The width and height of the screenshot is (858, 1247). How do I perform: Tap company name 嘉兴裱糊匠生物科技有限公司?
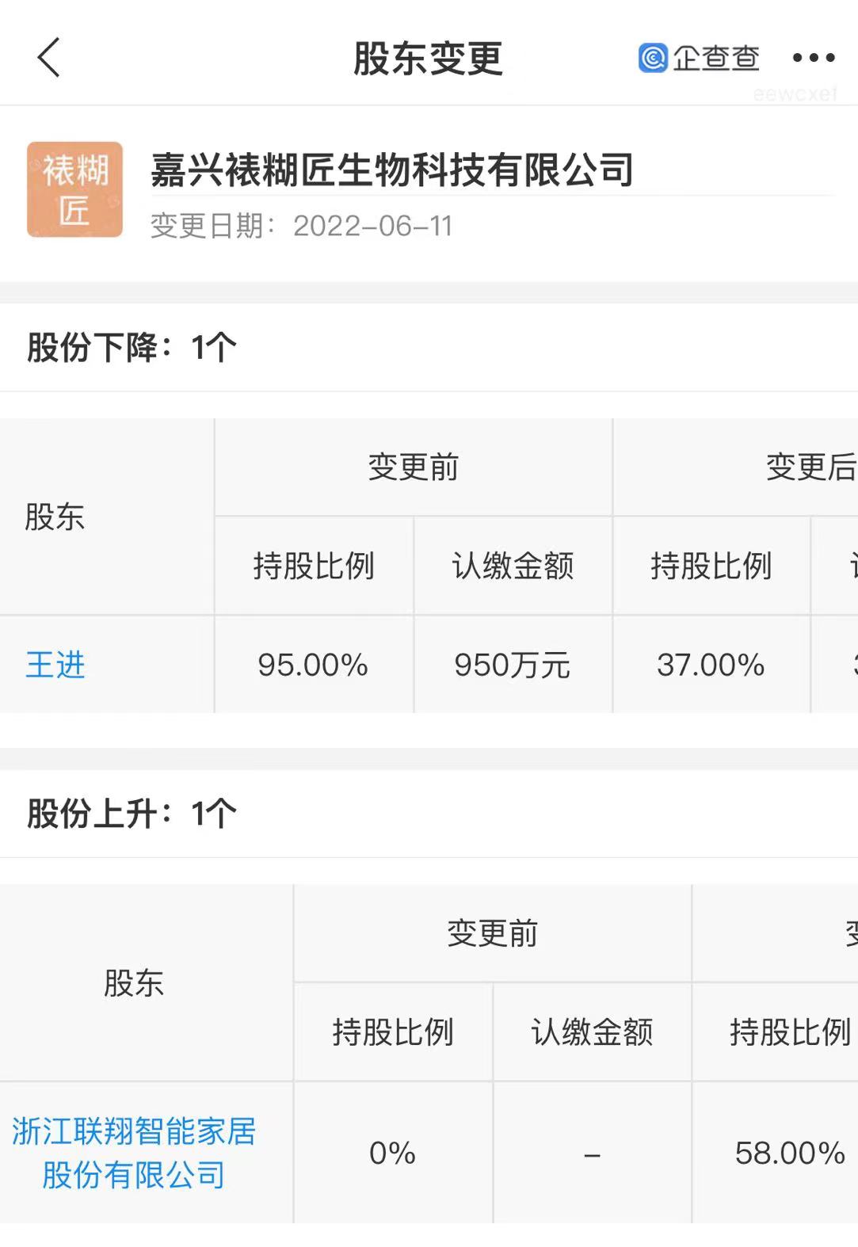[392, 170]
